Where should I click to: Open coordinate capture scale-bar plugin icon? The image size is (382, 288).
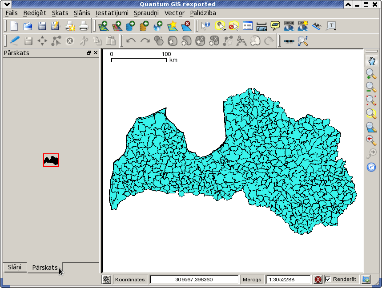coord(289,41)
